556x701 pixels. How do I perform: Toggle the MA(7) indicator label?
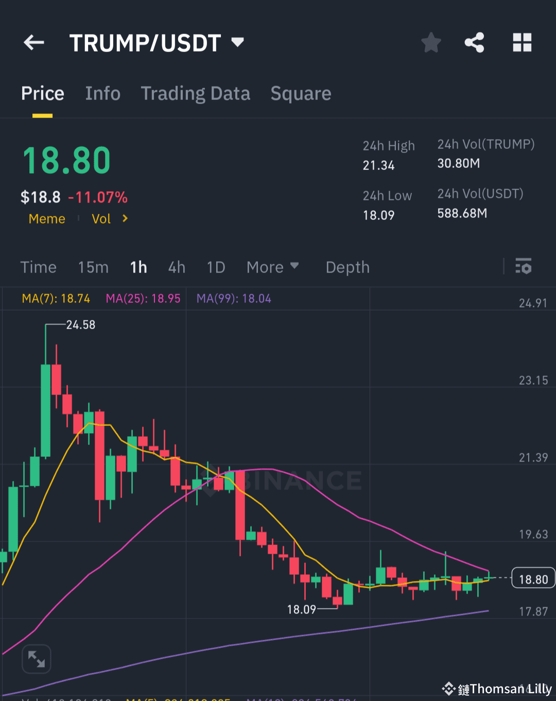(x=56, y=298)
